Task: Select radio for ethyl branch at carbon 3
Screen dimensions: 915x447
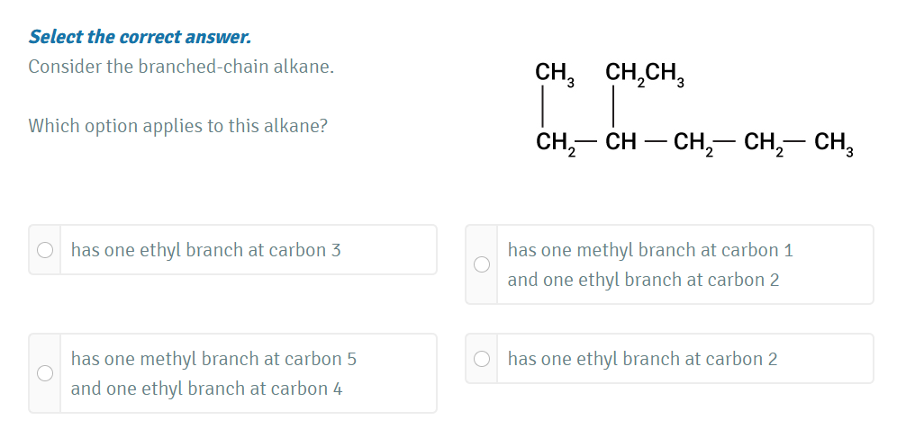Action: [x=45, y=250]
